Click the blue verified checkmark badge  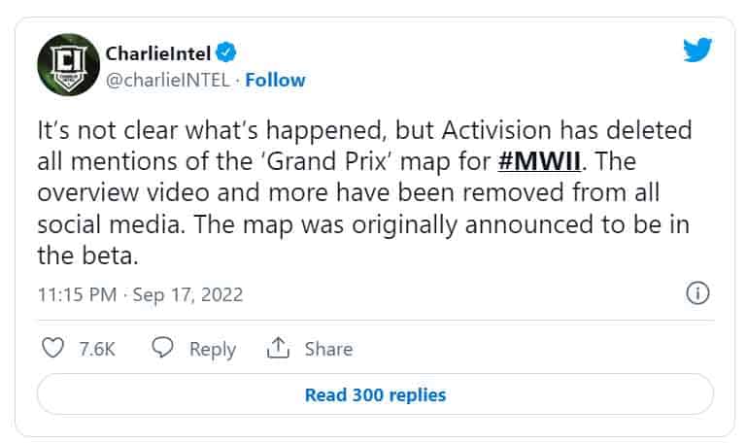226,52
